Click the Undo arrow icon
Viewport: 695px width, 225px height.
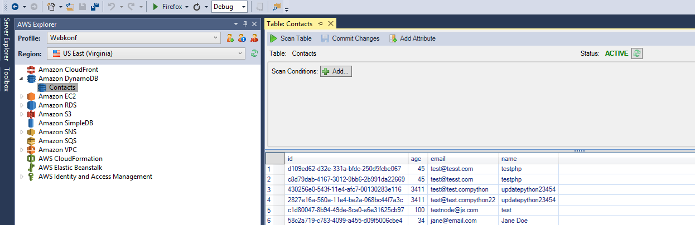click(x=111, y=7)
